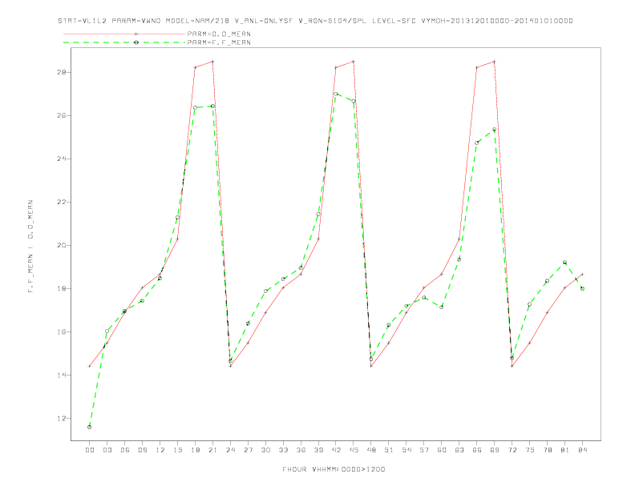Click the y-axis tick label 28
Viewport: 635px width, 490px height.
coord(61,72)
